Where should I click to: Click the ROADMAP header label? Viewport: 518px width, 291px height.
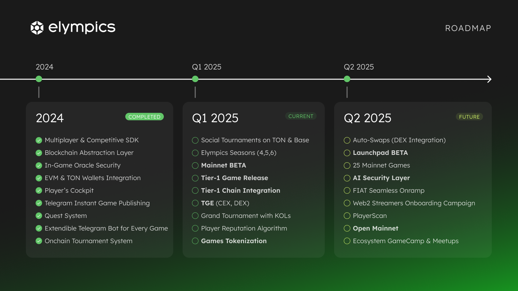click(x=468, y=28)
